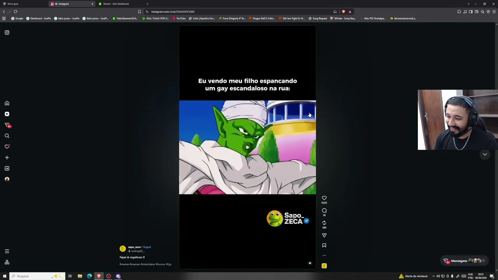Open profile avatar in Instagram sidebar

7,179
